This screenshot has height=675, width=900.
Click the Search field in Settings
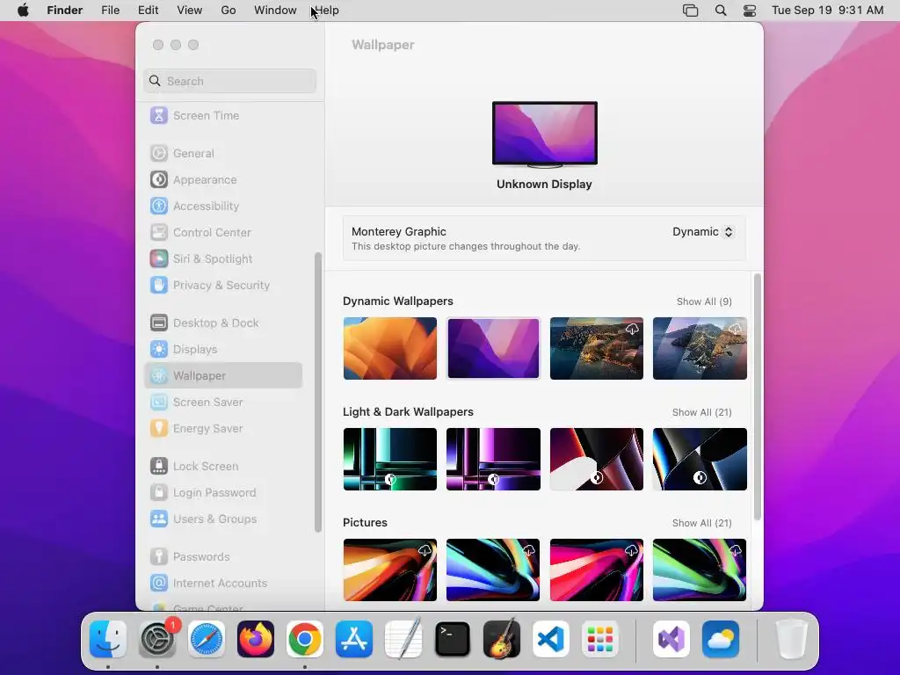[x=229, y=81]
